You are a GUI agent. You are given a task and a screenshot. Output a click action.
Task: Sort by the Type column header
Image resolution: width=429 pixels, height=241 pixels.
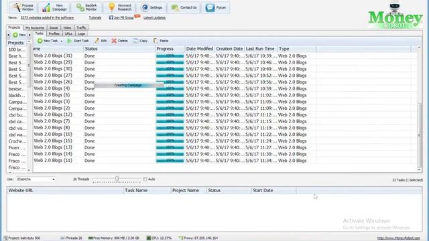point(297,49)
